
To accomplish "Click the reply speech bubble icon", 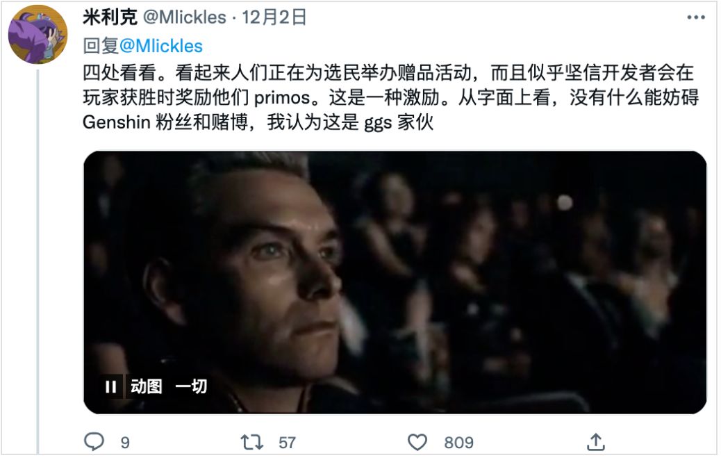I will [x=94, y=441].
